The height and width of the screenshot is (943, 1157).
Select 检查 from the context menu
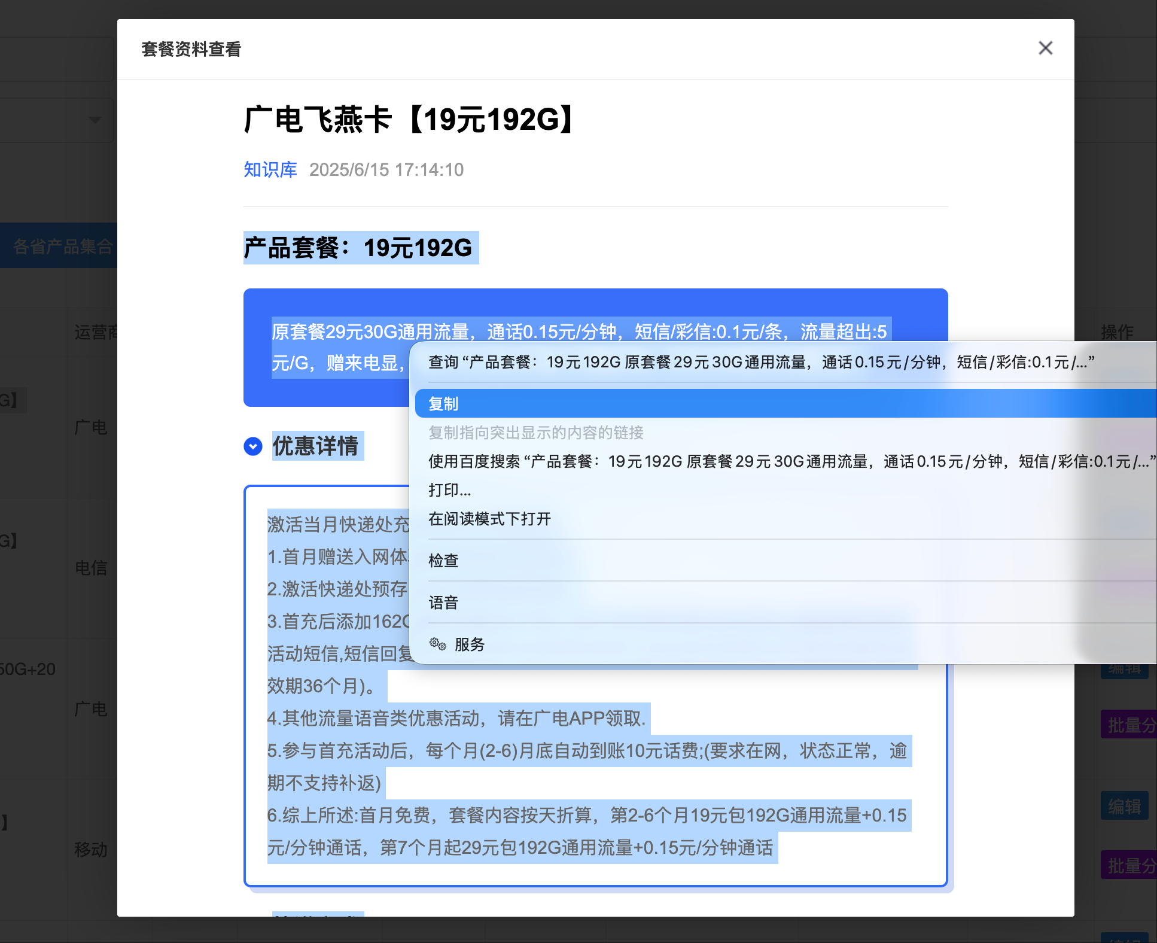(x=785, y=561)
